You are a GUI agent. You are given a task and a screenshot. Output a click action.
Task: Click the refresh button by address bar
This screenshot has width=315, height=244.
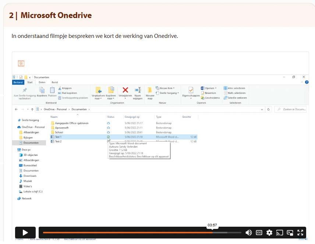pyautogui.click(x=268, y=109)
